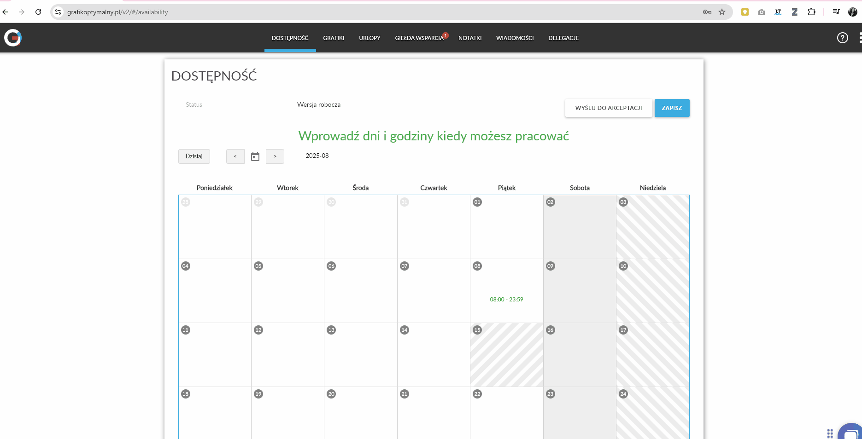
Task: Save with the Zapisz button
Action: (x=672, y=108)
